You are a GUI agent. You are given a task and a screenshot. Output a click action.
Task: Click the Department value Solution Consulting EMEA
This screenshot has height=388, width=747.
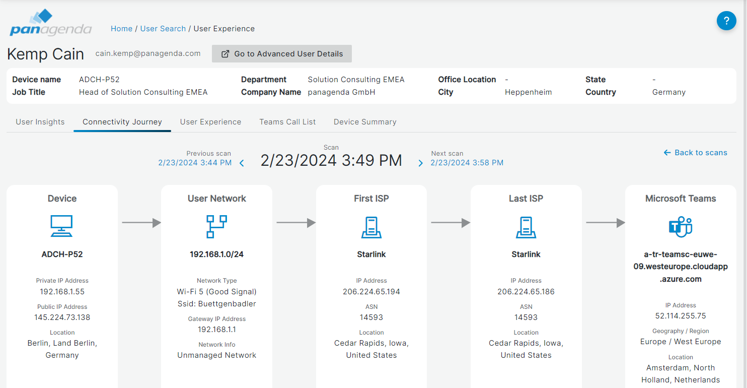coord(356,80)
